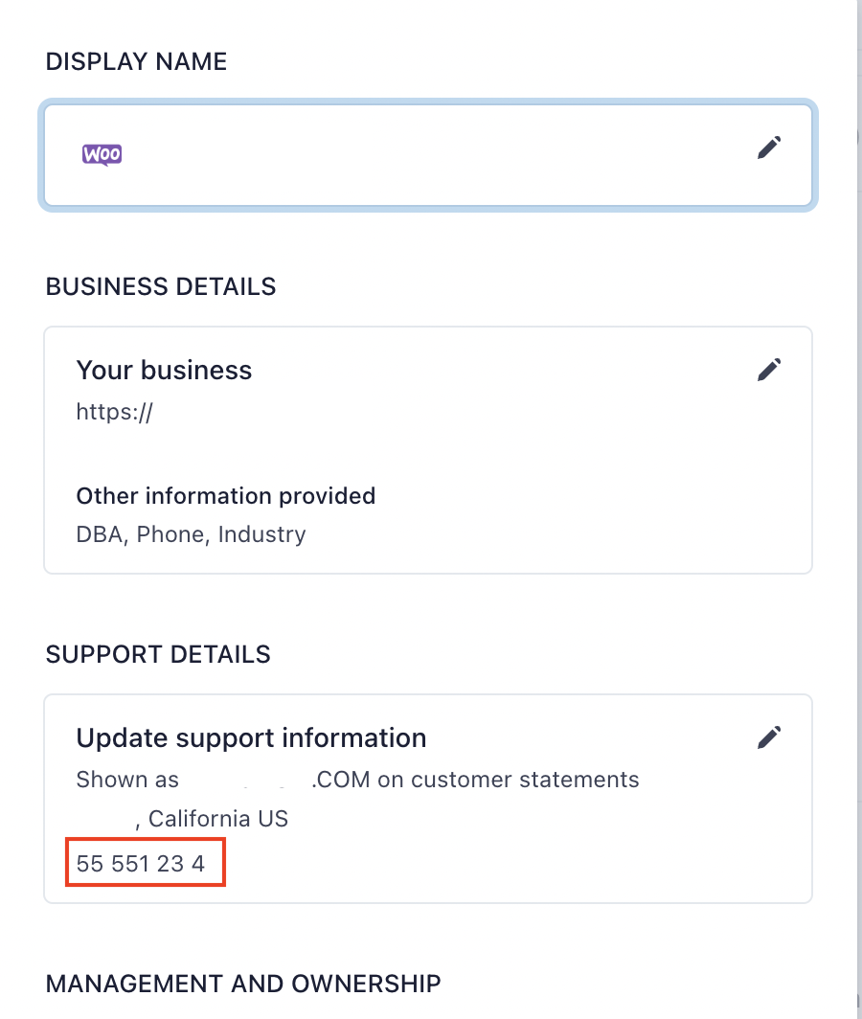Select the MANAGEMENT AND OWNERSHIP heading
Viewport: 862px width, 1019px height.
pyautogui.click(x=243, y=984)
